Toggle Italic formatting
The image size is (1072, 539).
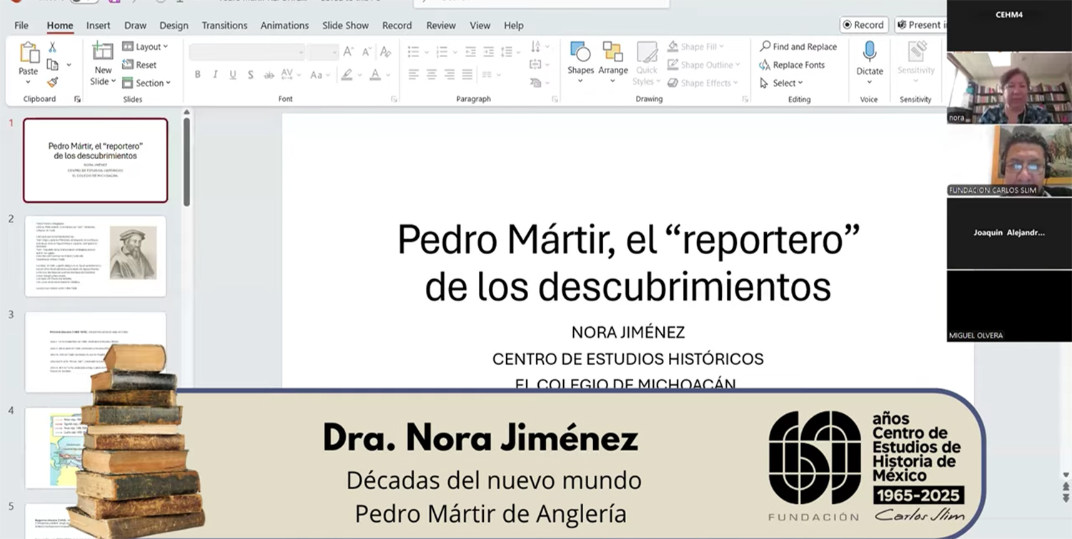pos(215,74)
